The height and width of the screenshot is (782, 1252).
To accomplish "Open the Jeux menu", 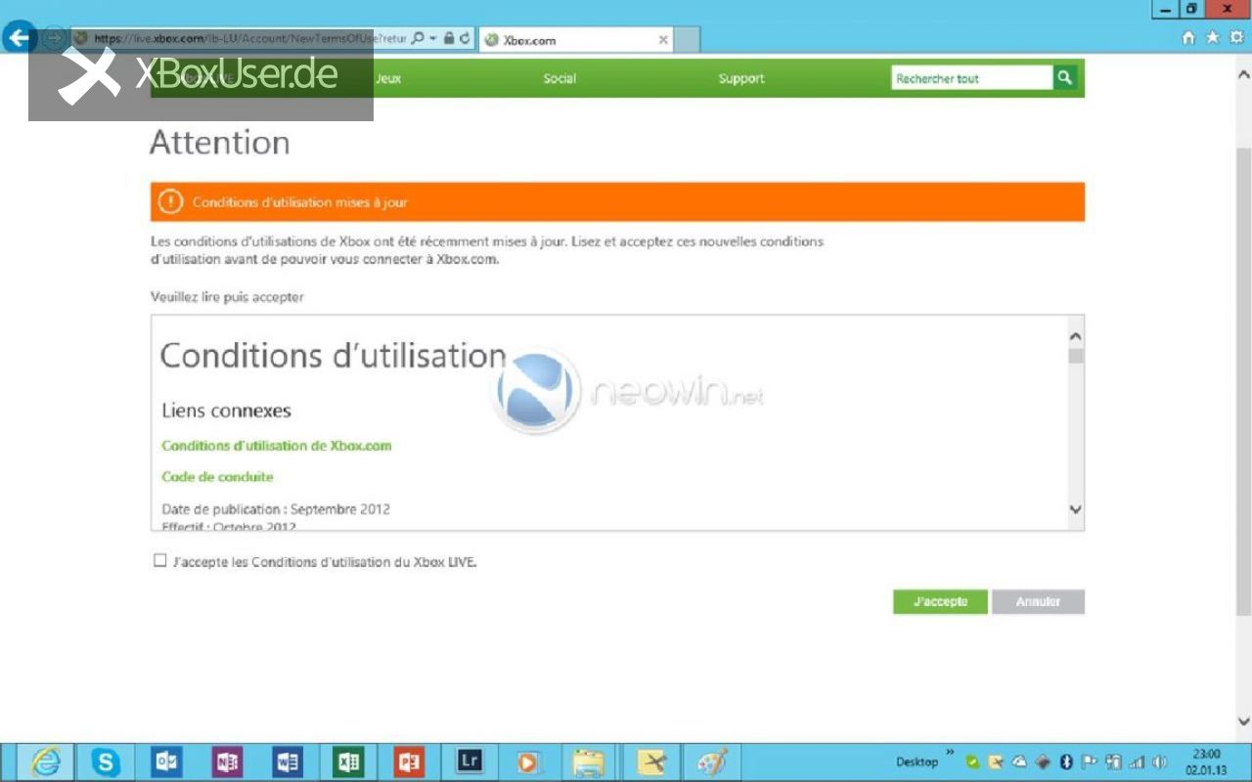I will coord(388,78).
